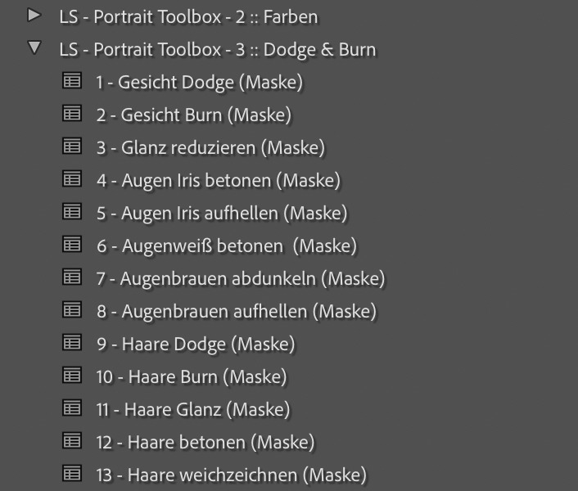
Task: Apply 13 - Haare weichzeichnen (Maske) preset
Action: coord(231,475)
